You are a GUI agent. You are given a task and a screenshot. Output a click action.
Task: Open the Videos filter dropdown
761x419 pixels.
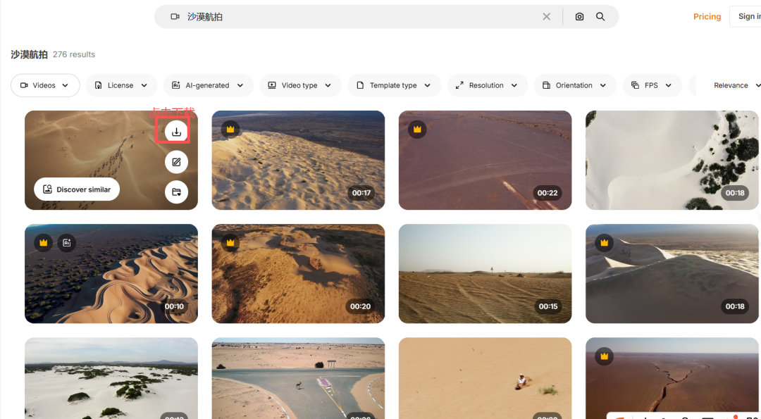(x=45, y=85)
